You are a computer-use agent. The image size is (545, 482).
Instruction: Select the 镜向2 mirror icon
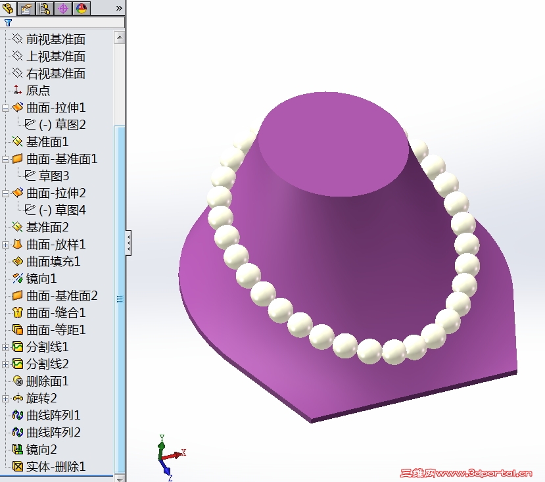pyautogui.click(x=17, y=449)
